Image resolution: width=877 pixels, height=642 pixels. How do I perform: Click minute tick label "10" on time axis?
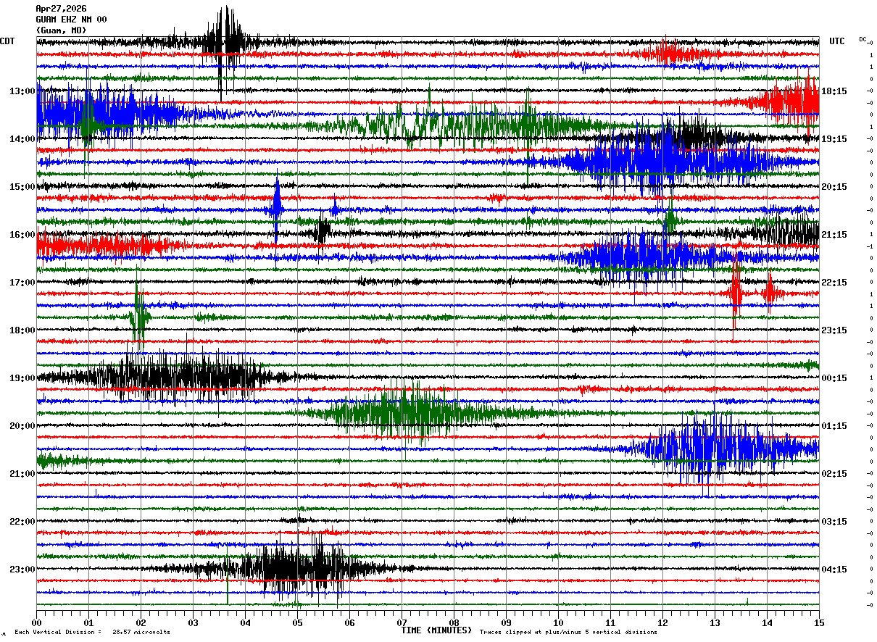(558, 622)
